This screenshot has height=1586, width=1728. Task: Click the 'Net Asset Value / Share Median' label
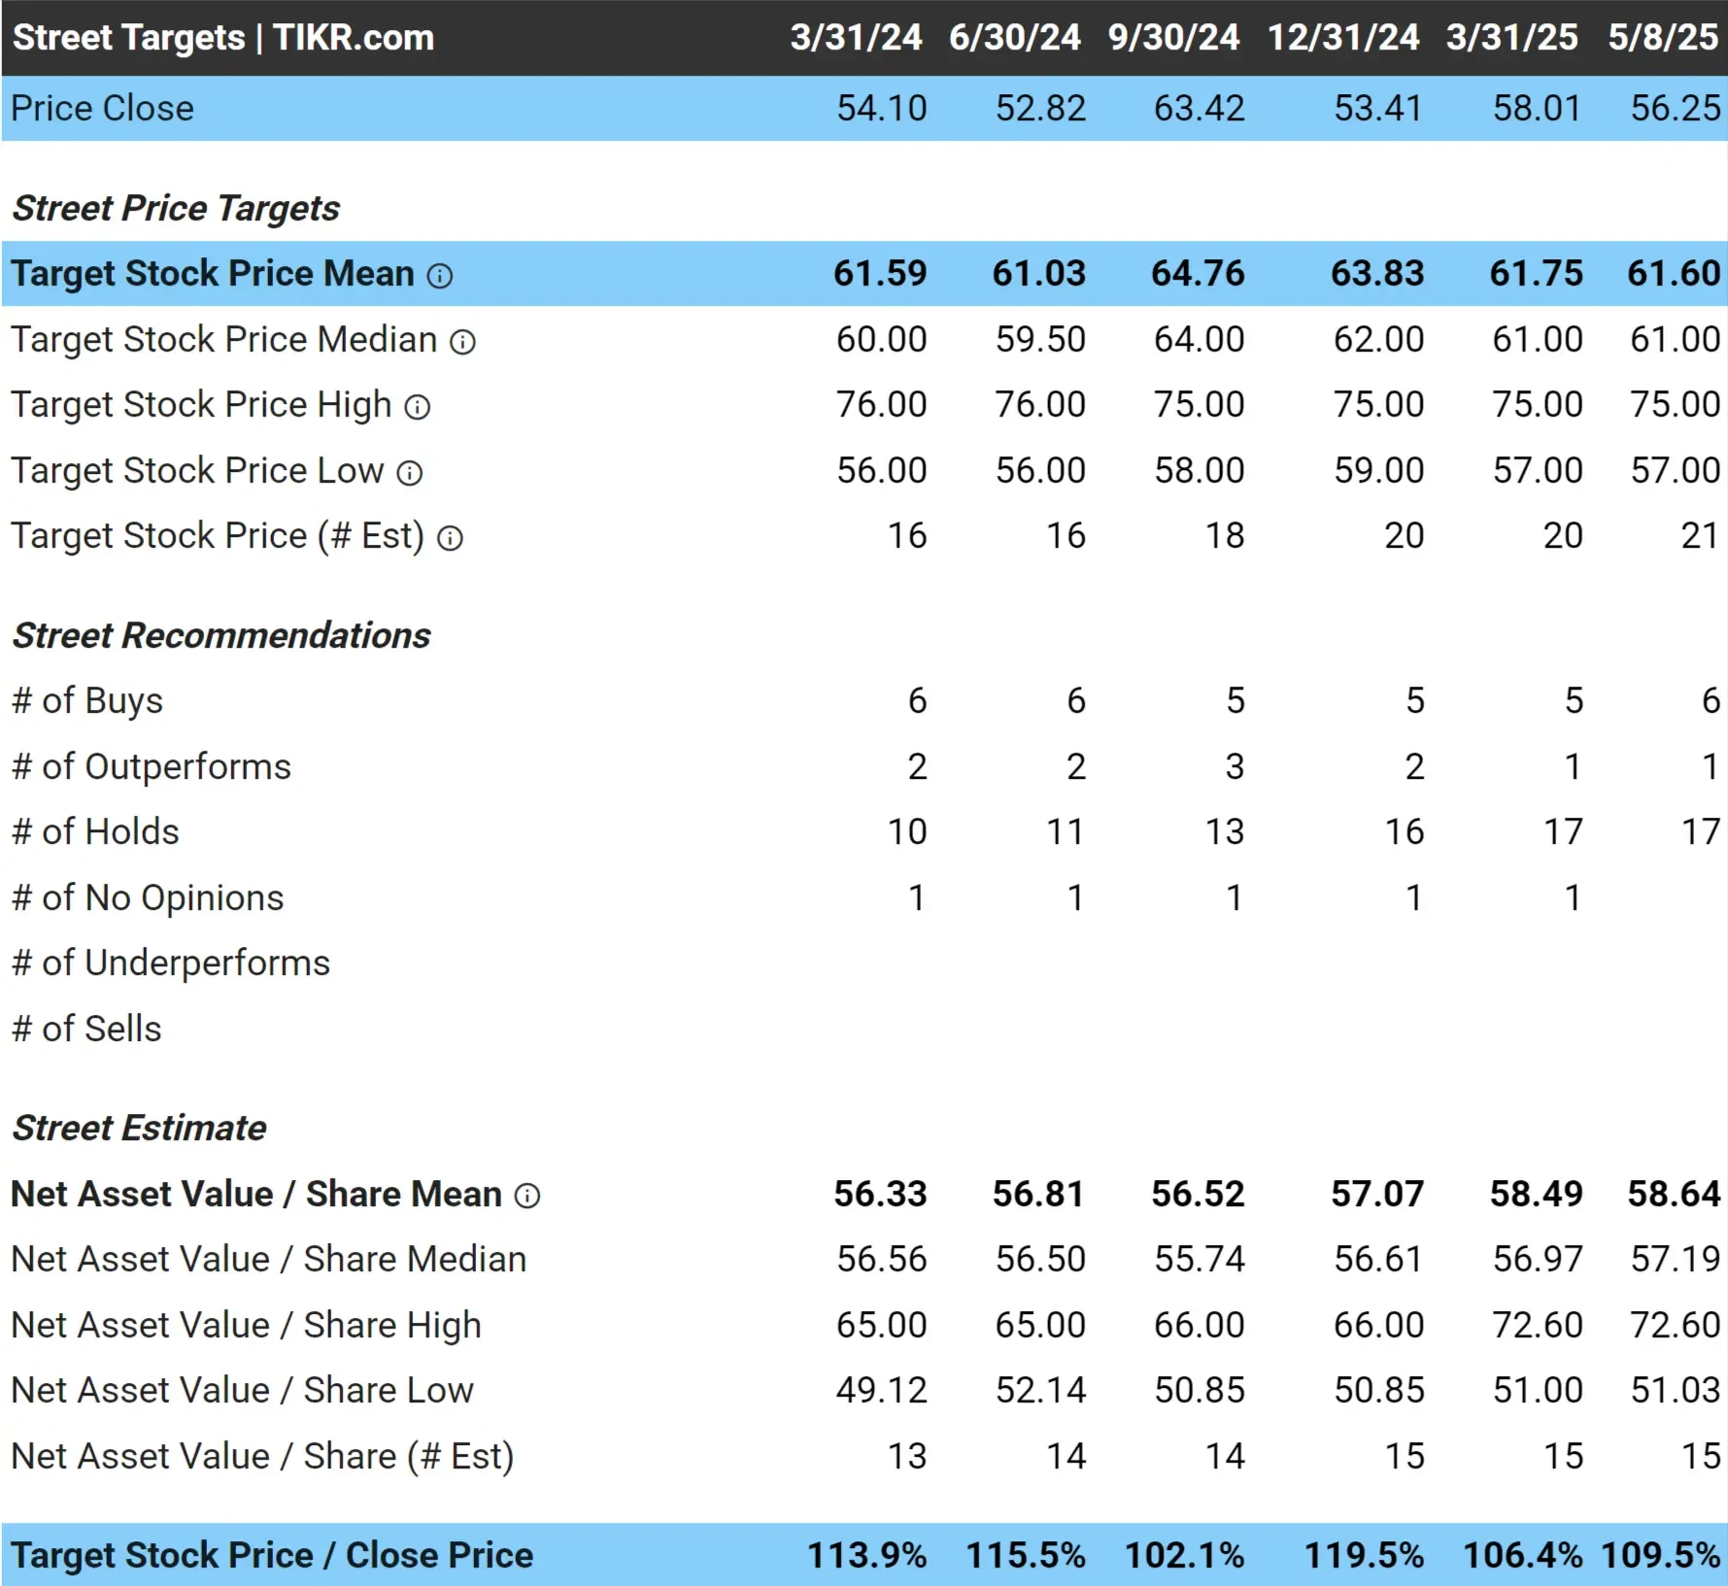click(269, 1260)
